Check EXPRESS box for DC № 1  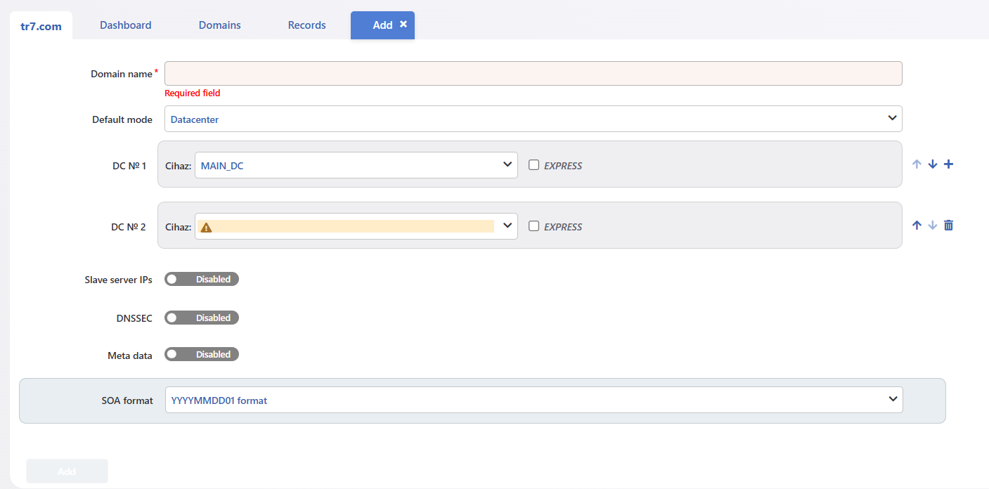coord(534,165)
